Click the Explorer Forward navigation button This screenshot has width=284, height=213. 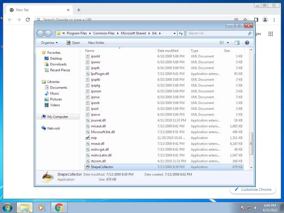(48, 33)
